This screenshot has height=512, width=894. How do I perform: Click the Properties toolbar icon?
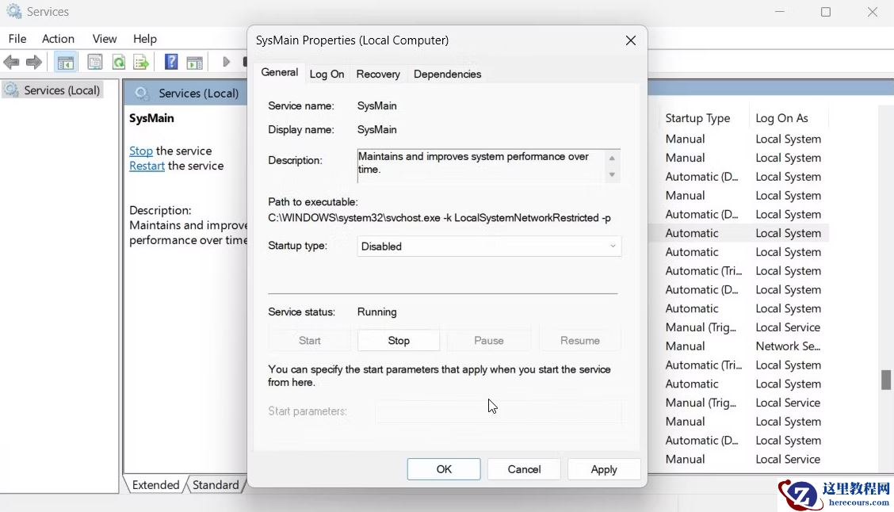tap(95, 62)
